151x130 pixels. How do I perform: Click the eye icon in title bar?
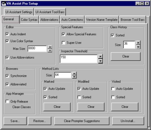coord(4,4)
